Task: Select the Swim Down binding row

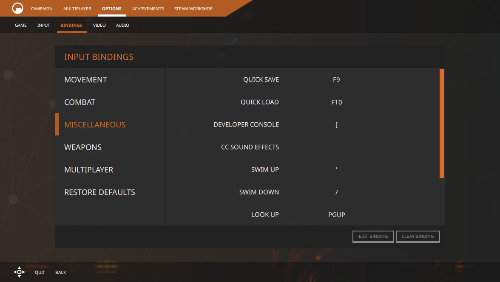Action: [302, 192]
